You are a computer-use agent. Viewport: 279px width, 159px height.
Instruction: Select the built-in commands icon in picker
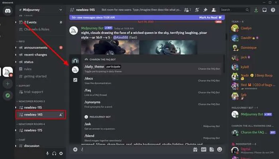tap(75, 80)
